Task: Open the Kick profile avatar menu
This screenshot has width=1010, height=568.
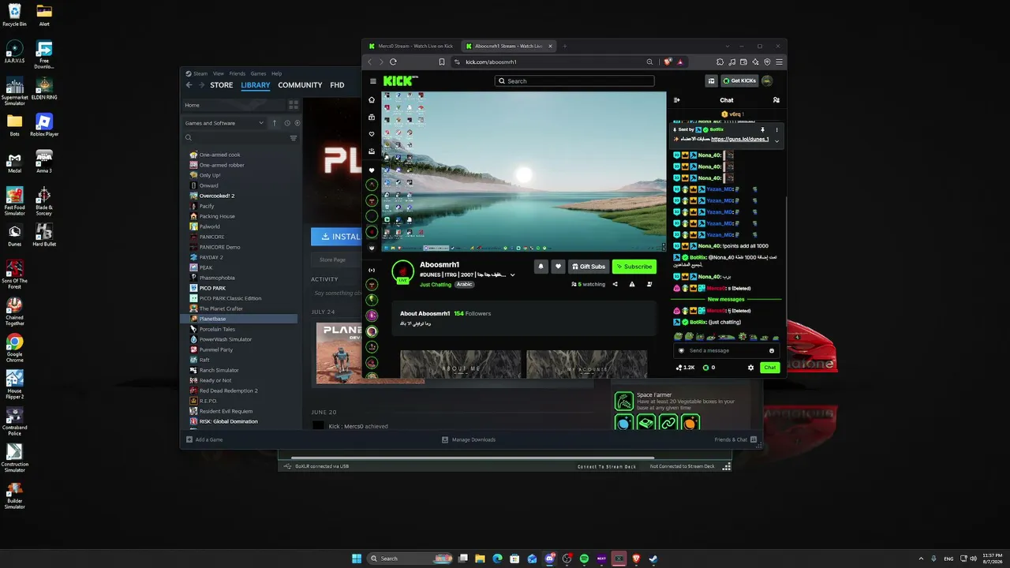Action: 767,80
